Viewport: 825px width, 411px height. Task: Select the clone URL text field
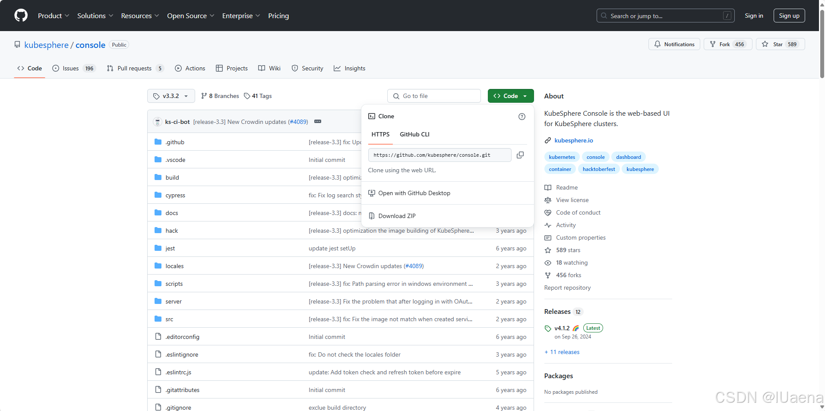point(439,155)
